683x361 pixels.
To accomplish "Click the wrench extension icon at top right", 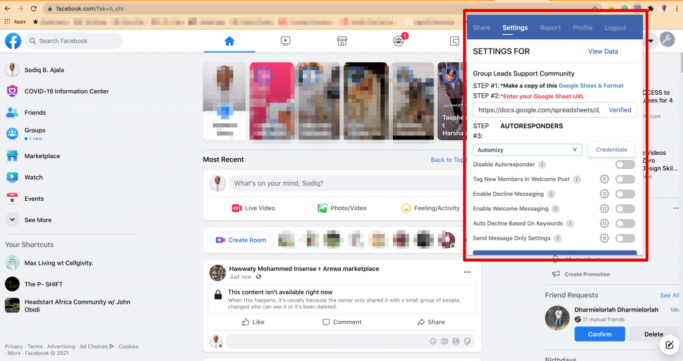I will pyautogui.click(x=667, y=39).
